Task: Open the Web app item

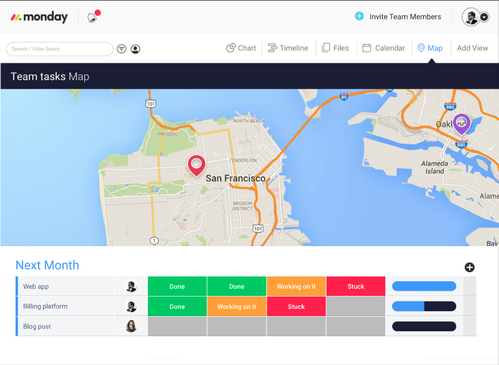Action: point(36,287)
